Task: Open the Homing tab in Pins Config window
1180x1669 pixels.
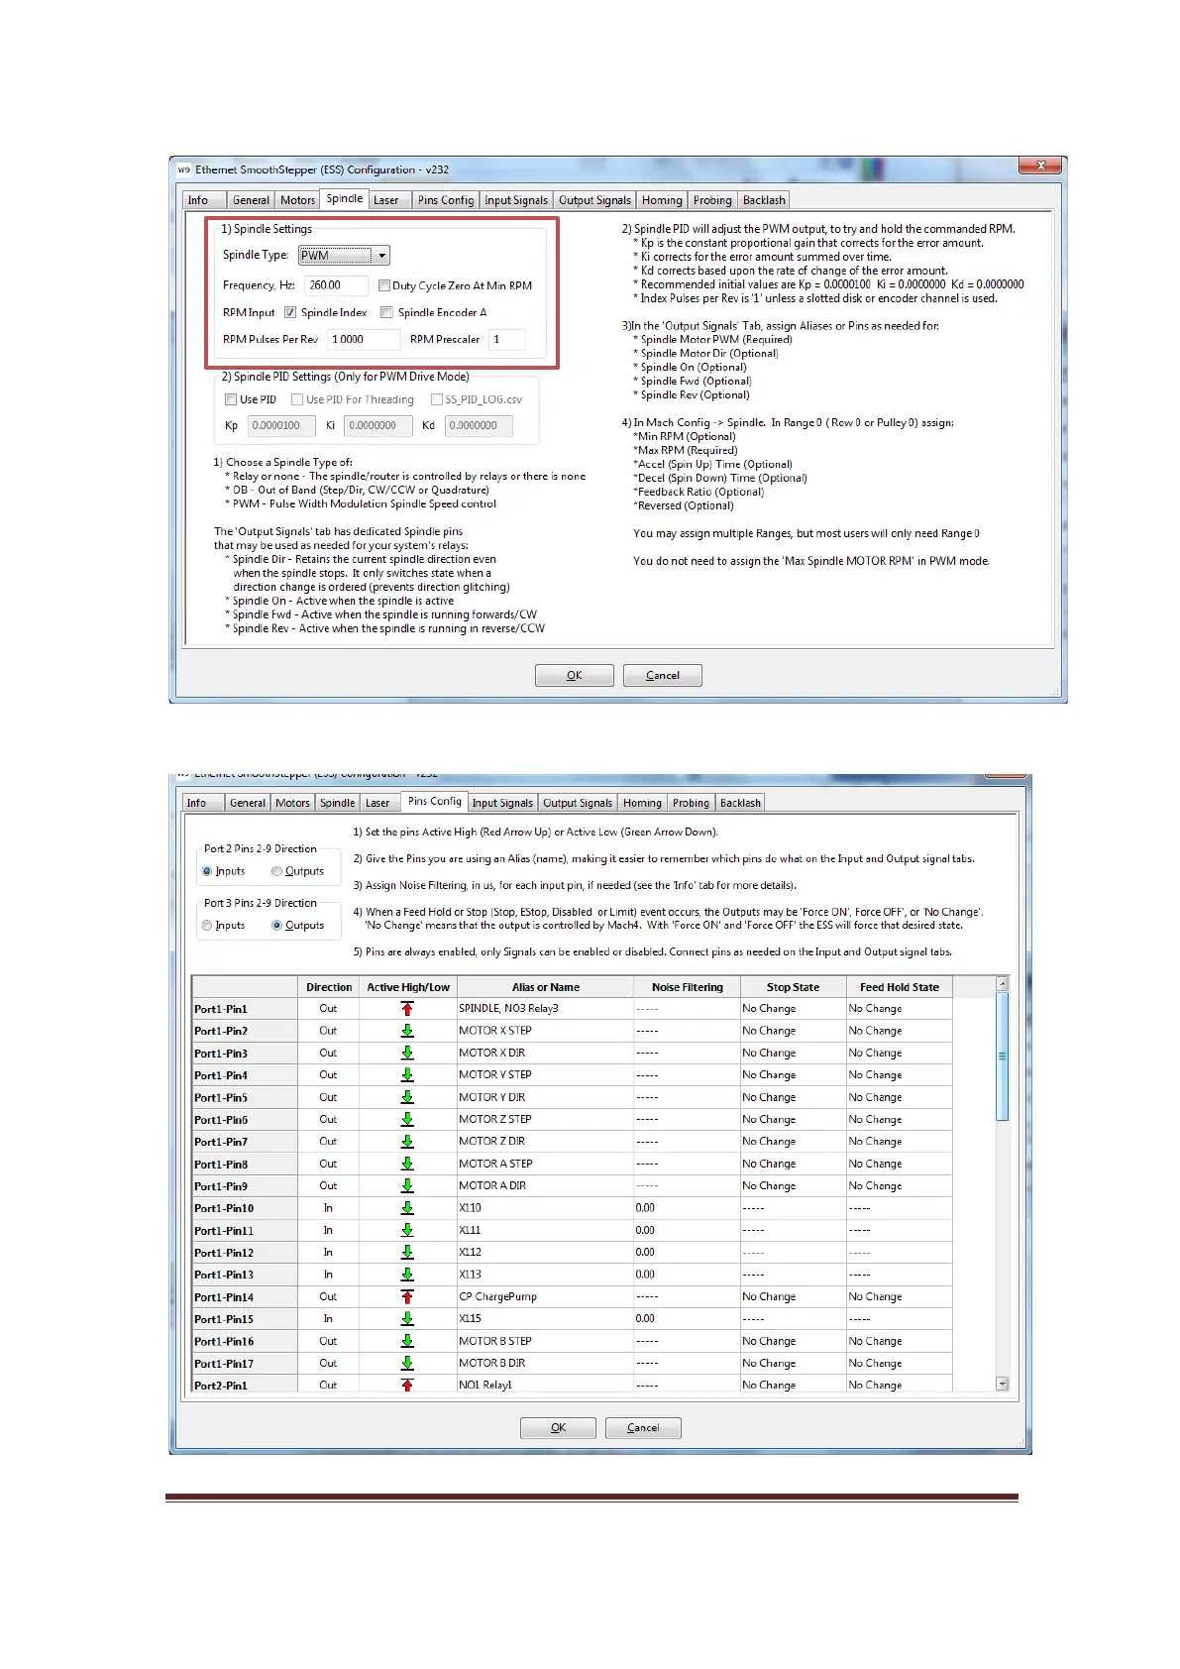Action: point(642,803)
